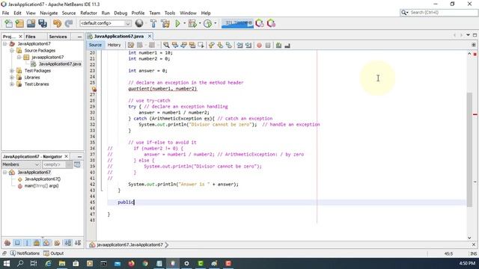This screenshot has width=479, height=269.
Task: Switch to the Files tab
Action: [x=30, y=37]
